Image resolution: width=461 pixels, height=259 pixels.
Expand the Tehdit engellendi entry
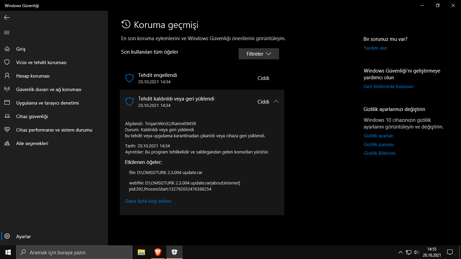[202, 78]
